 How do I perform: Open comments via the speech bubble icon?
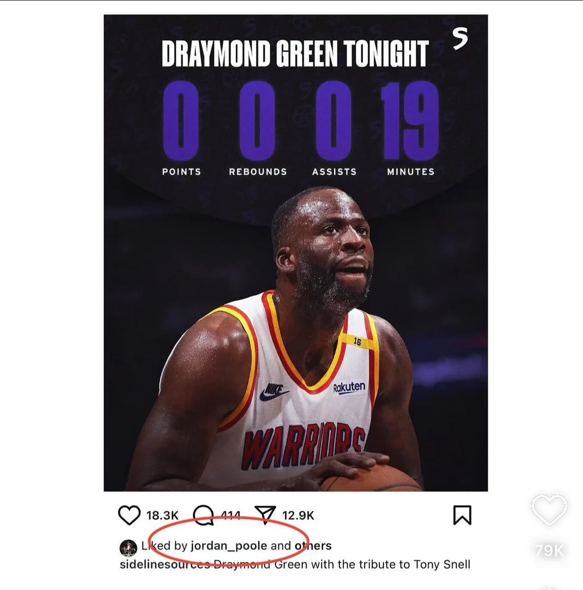(204, 515)
